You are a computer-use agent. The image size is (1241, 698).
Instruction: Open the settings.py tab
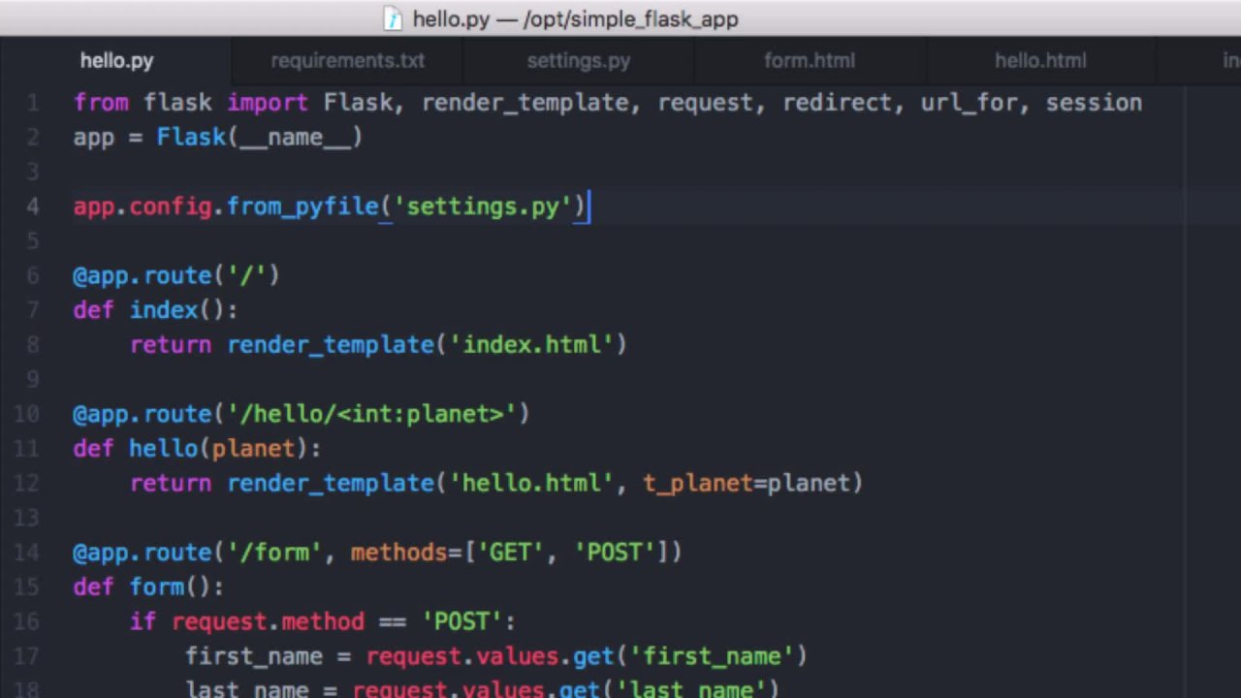[578, 60]
